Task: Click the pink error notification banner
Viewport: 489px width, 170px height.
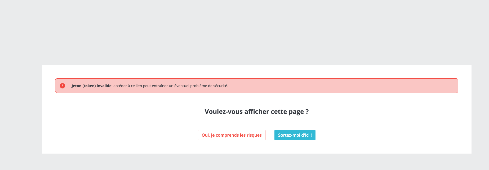Action: coord(256,86)
